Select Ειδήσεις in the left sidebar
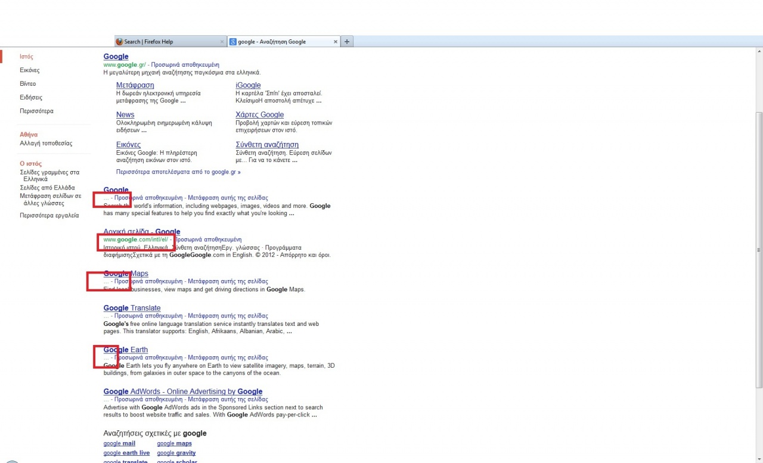Screen dimensions: 763x463 [31, 97]
